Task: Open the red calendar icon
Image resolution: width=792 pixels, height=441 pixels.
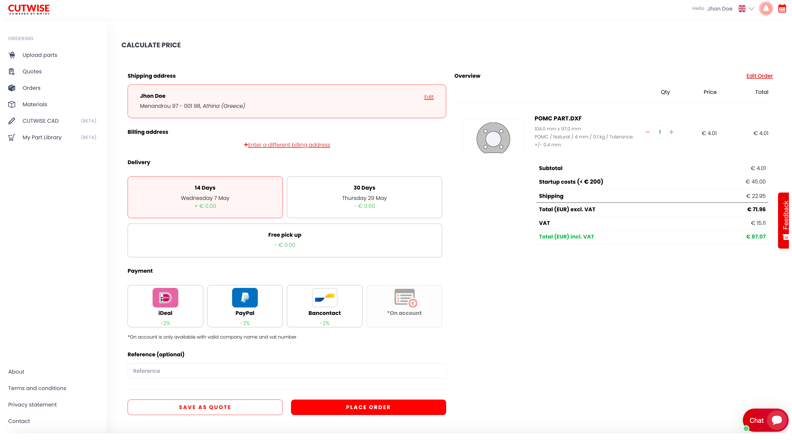Action: tap(782, 8)
